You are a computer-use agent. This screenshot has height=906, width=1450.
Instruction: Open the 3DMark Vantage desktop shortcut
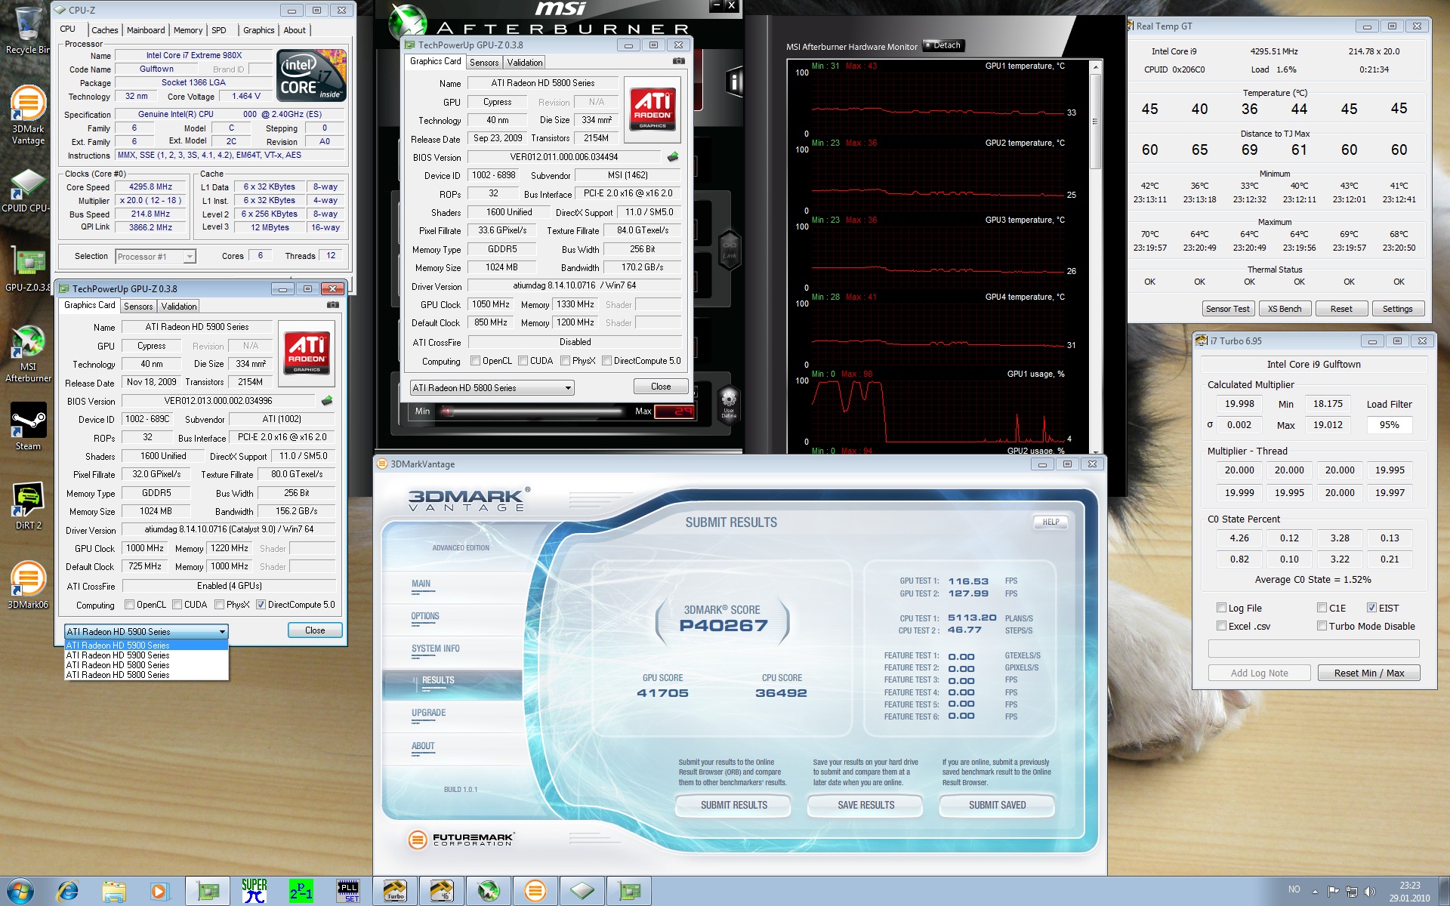(x=28, y=115)
